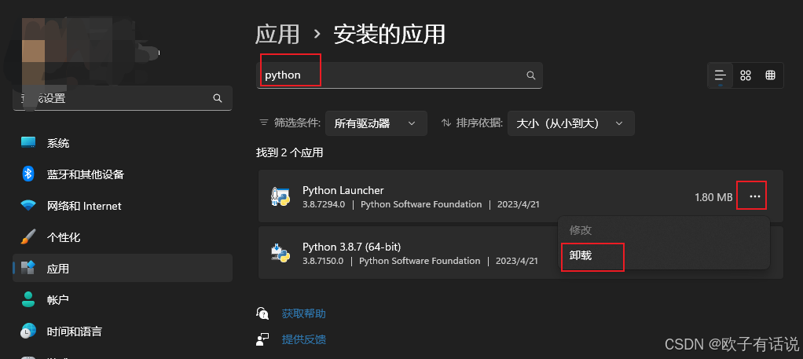Click the Python 3.8.7 (64-bit) app icon
Viewport: 803px width, 359px height.
(280, 253)
